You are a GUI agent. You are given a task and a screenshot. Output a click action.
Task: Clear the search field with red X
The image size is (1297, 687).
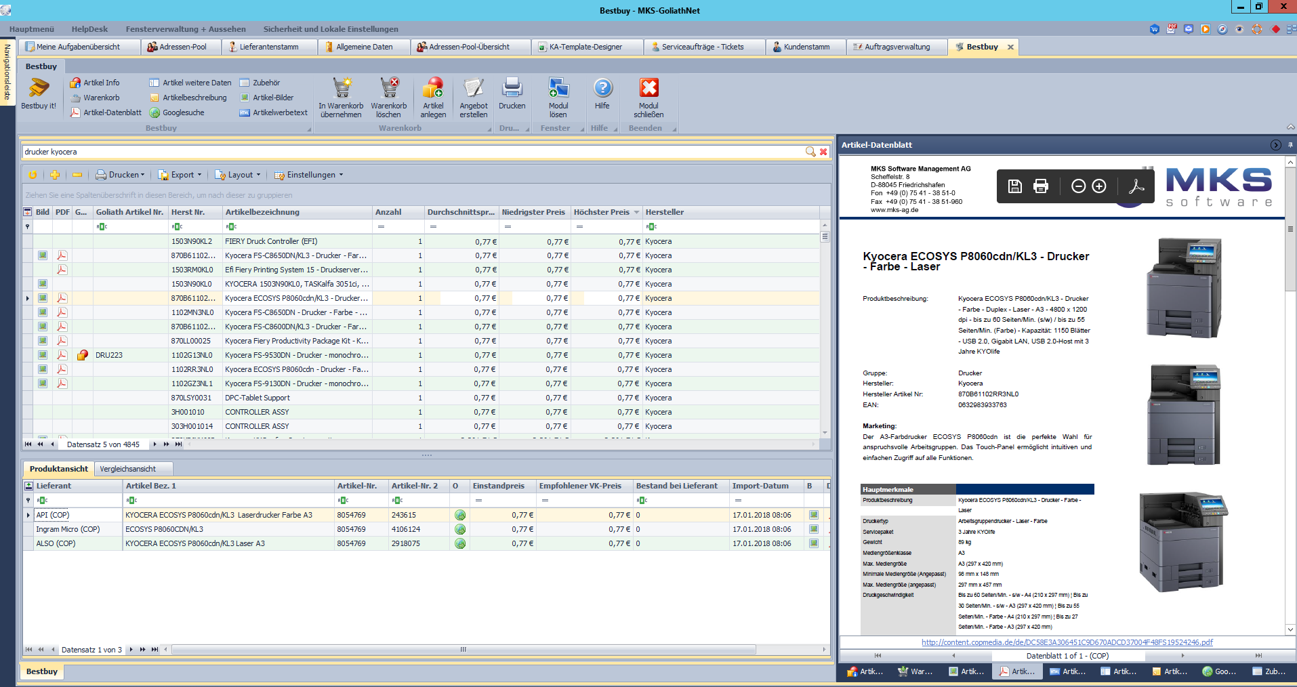(x=823, y=152)
